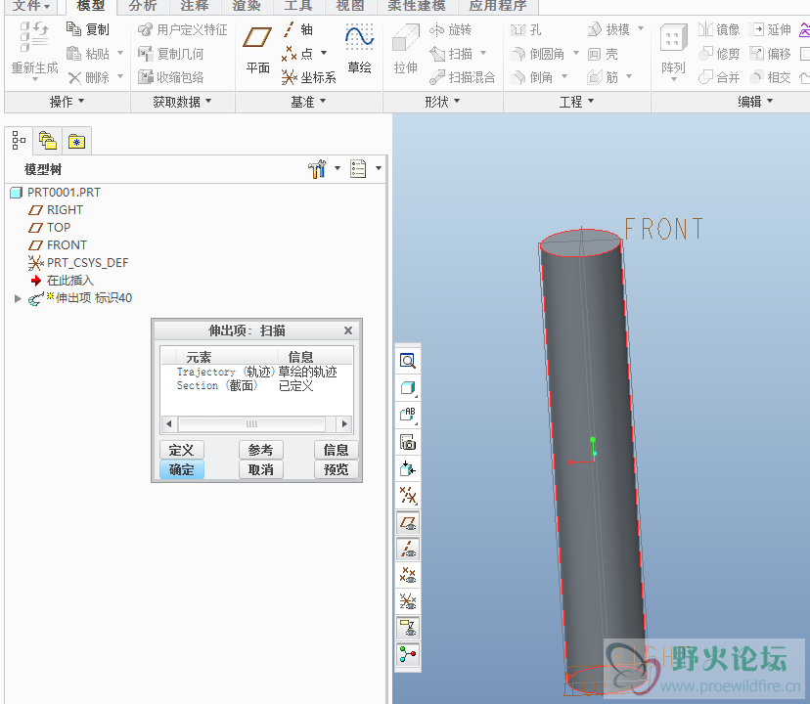Create a datum Axis (轴)
The width and height of the screenshot is (810, 704).
[297, 29]
